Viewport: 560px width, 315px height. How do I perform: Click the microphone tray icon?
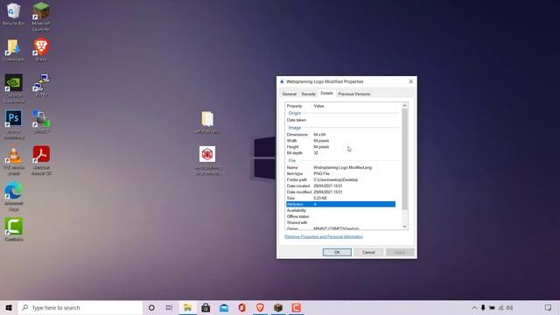pos(483,307)
